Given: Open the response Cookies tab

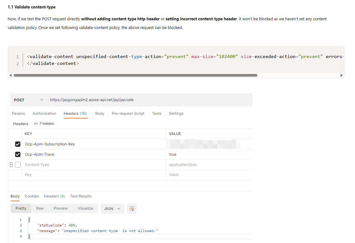Looking at the screenshot, I should [32, 196].
